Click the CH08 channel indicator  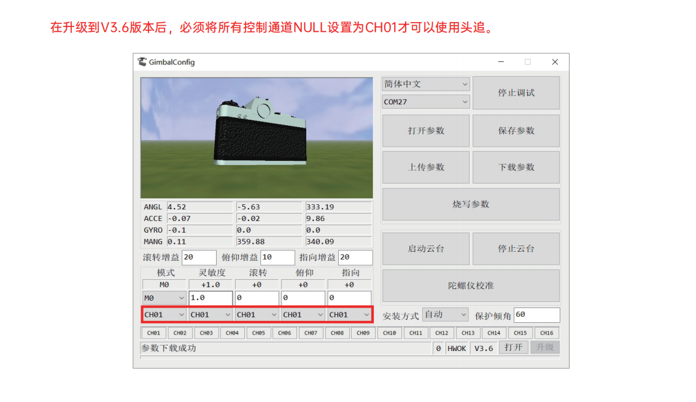point(337,333)
